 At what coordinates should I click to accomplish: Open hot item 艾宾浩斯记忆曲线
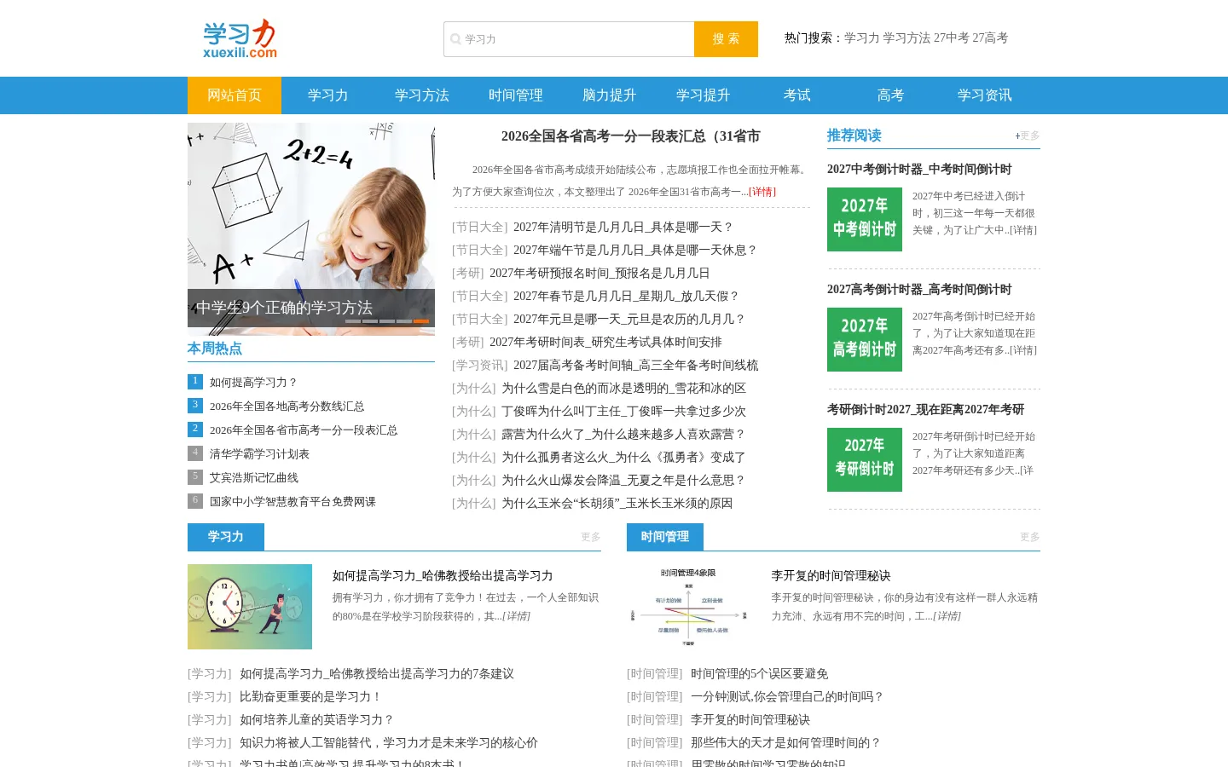(x=254, y=478)
